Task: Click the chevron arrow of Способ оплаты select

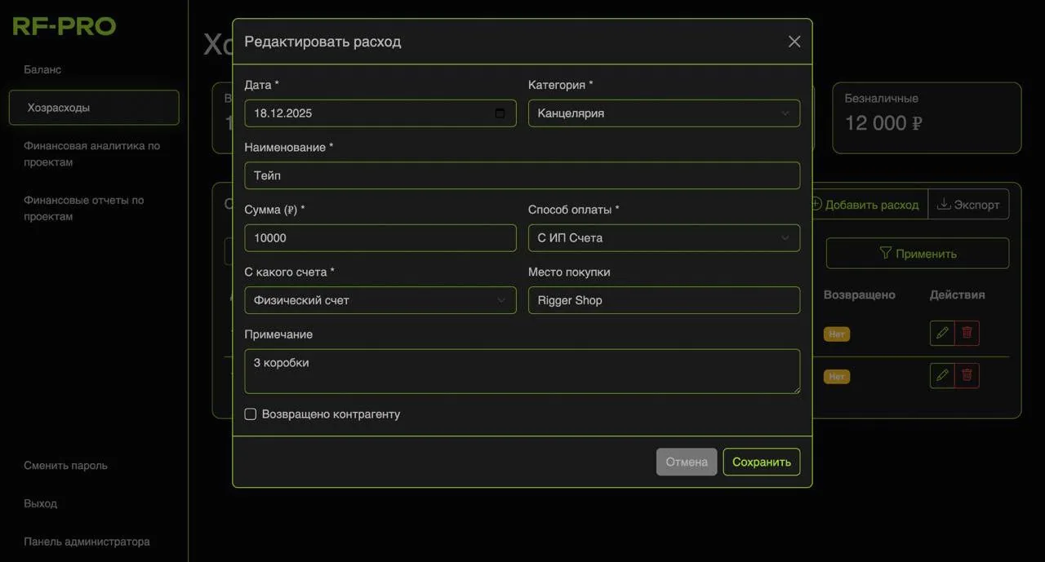Action: coord(785,238)
